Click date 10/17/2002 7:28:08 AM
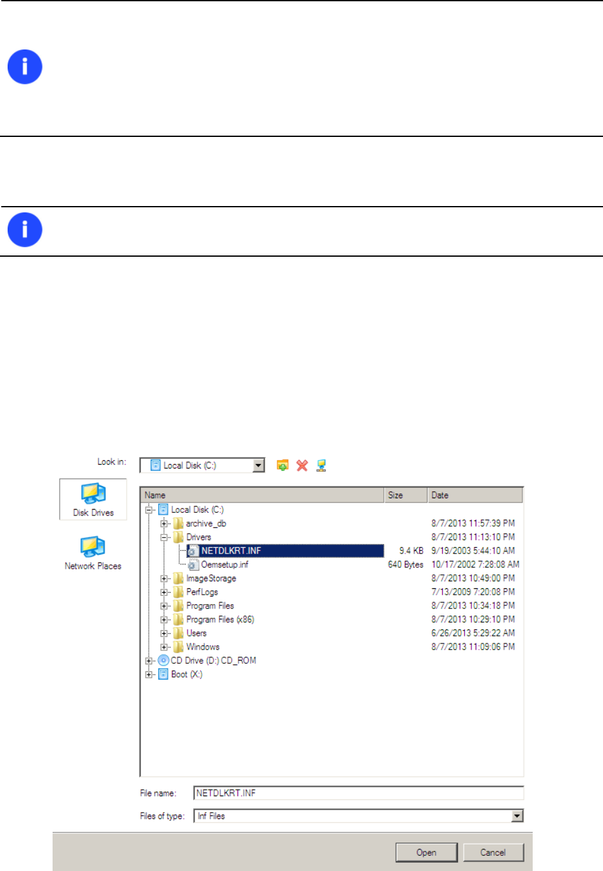603x871 pixels. point(475,565)
